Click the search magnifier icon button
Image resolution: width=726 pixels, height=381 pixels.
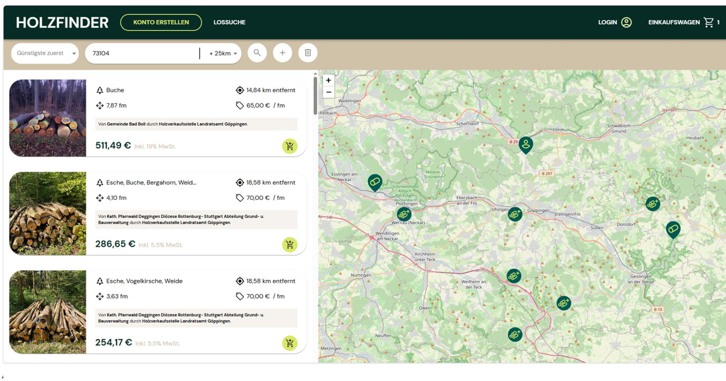point(257,53)
